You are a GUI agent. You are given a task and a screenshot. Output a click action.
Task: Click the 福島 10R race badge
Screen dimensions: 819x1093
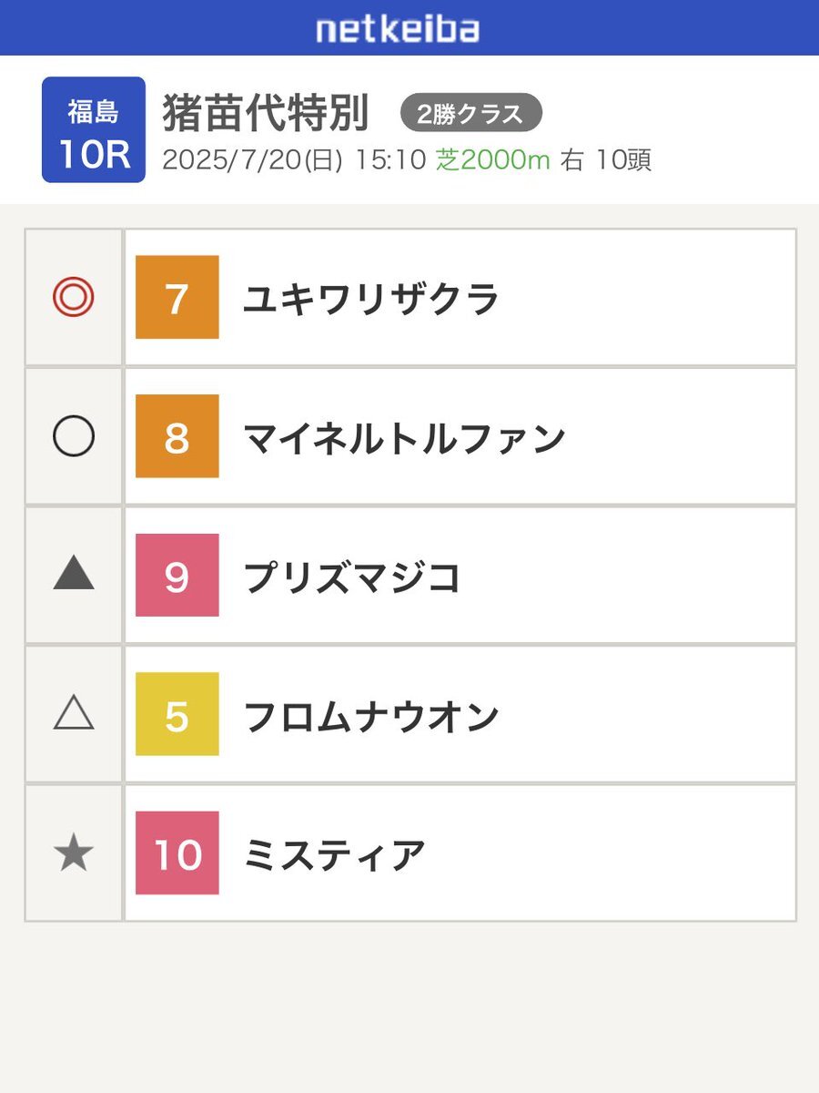94,129
